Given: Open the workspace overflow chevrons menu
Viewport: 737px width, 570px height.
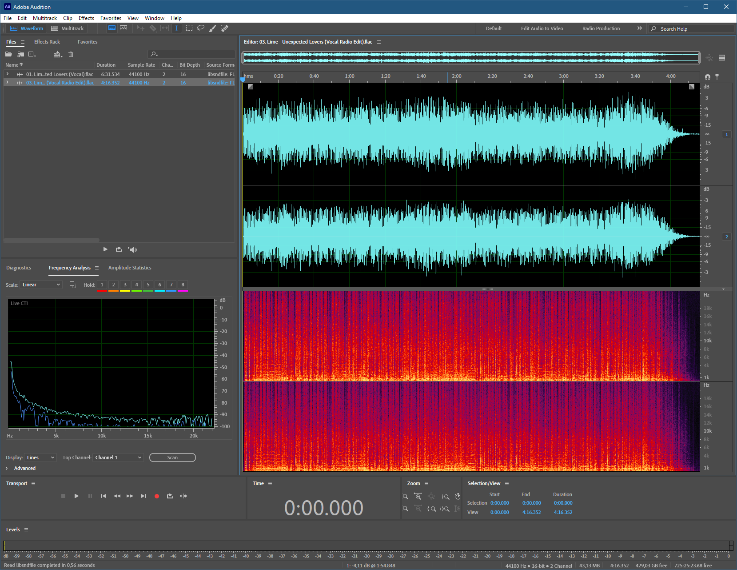Looking at the screenshot, I should pyautogui.click(x=640, y=28).
